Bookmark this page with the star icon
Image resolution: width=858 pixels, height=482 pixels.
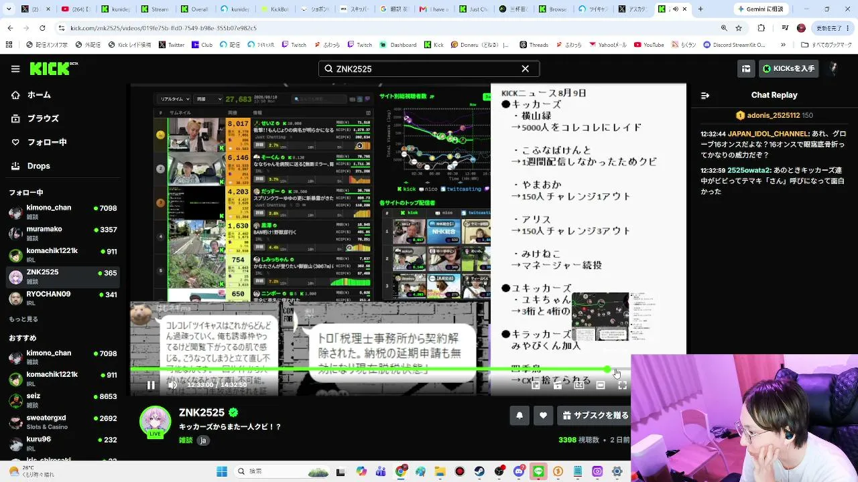point(739,28)
